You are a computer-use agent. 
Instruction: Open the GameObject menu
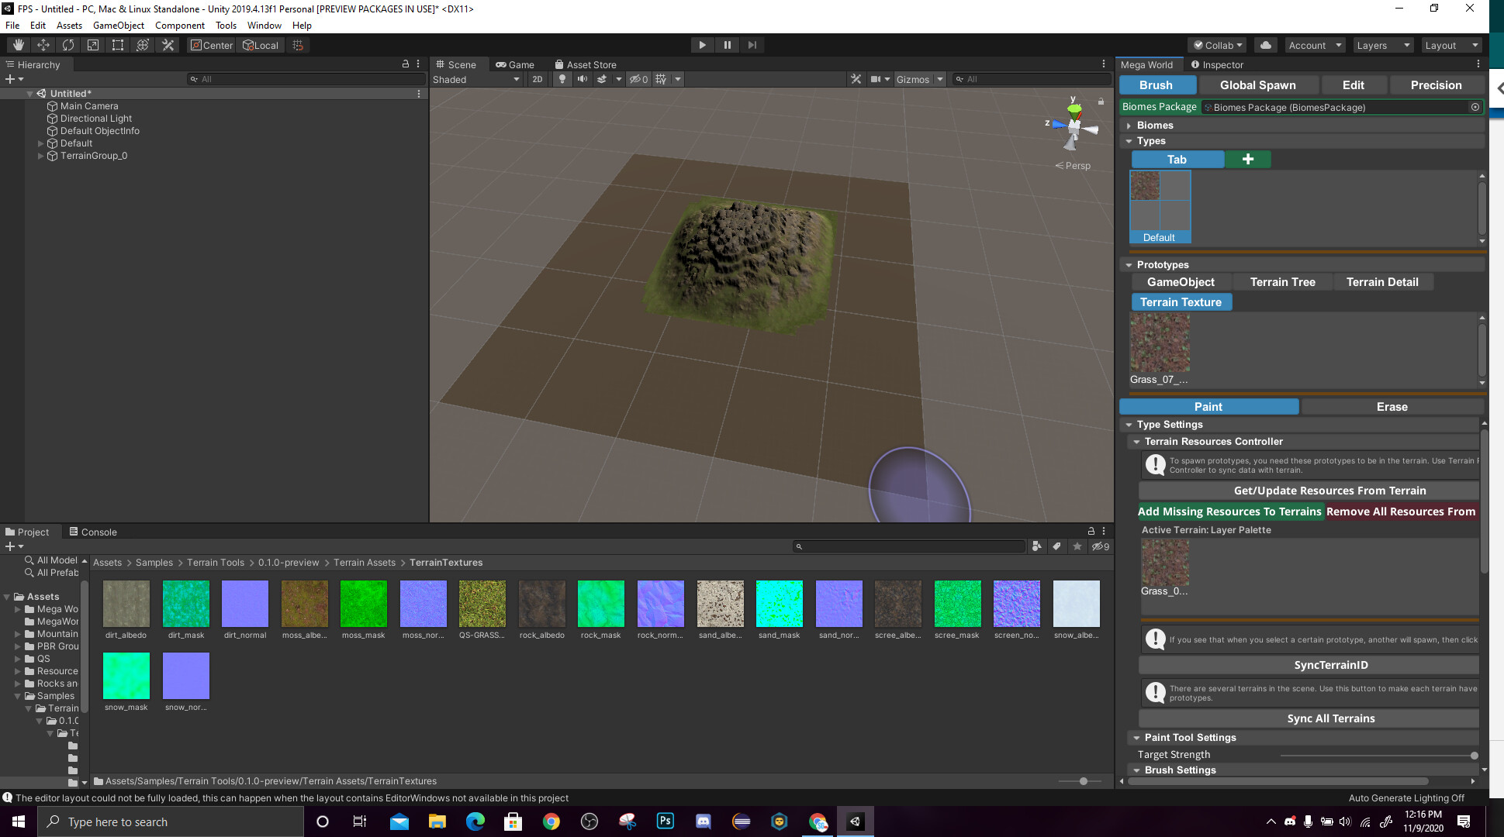118,25
